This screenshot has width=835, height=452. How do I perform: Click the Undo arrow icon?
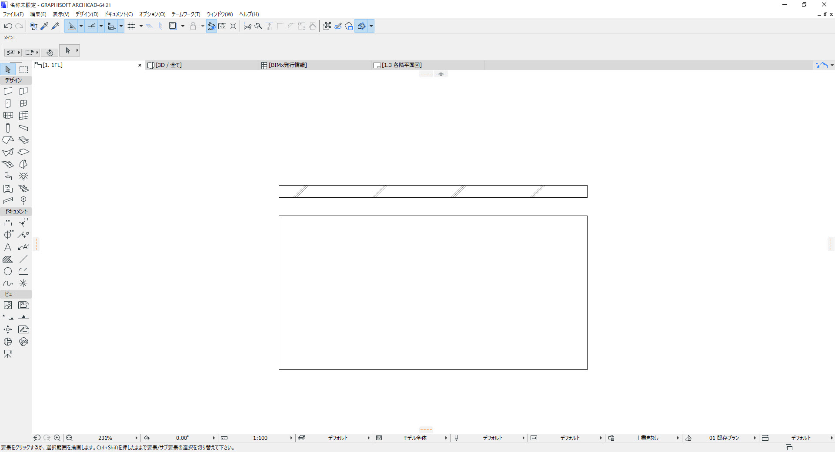8,26
